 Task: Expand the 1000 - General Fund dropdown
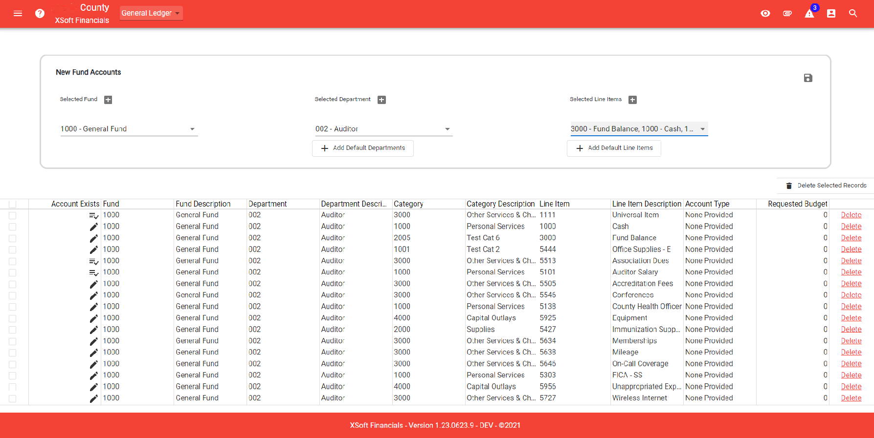(129, 129)
